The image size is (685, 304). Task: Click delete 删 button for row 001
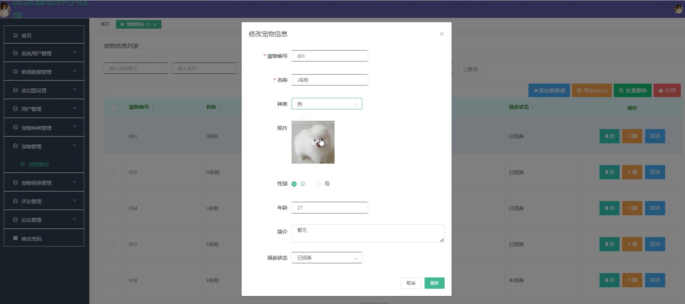coord(632,136)
